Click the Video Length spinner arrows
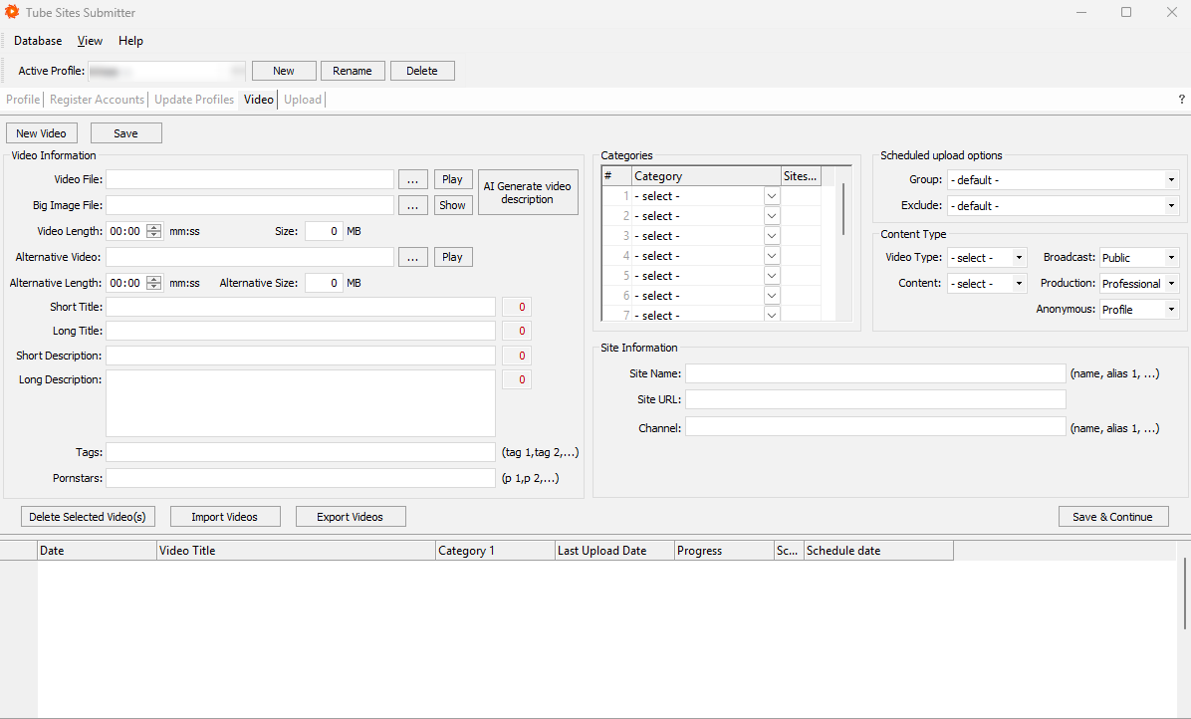 [x=154, y=231]
